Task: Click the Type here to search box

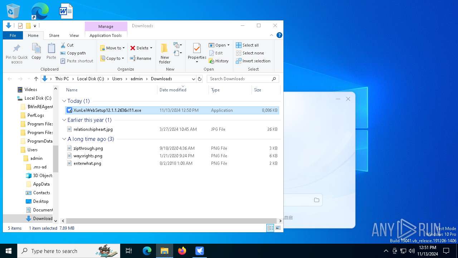Action: coord(69,251)
